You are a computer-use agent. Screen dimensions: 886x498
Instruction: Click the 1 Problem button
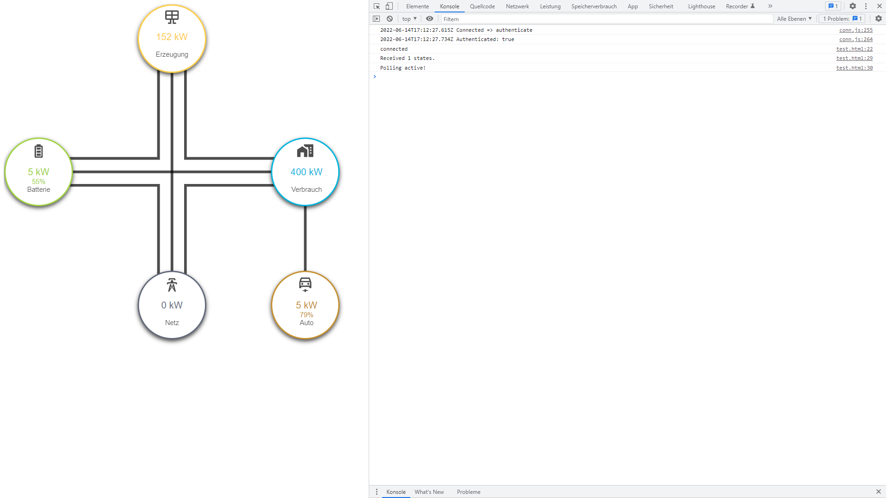point(842,19)
